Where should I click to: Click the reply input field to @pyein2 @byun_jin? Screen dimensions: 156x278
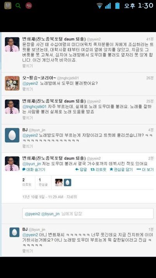pyautogui.click(x=88, y=213)
